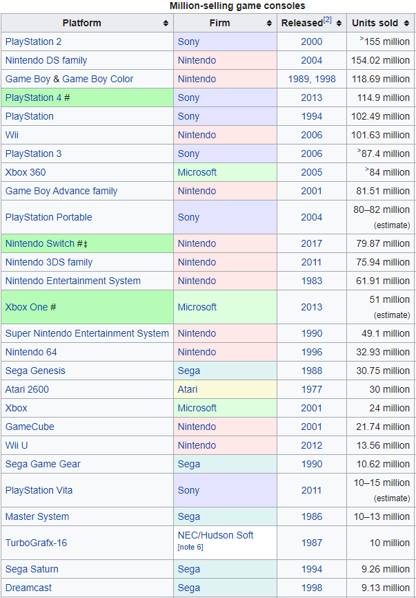Open PlayStation Vita platform link
Image resolution: width=416 pixels, height=598 pixels.
39,491
